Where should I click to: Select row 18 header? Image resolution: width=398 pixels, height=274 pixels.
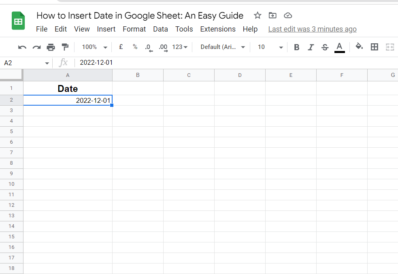coord(11,268)
